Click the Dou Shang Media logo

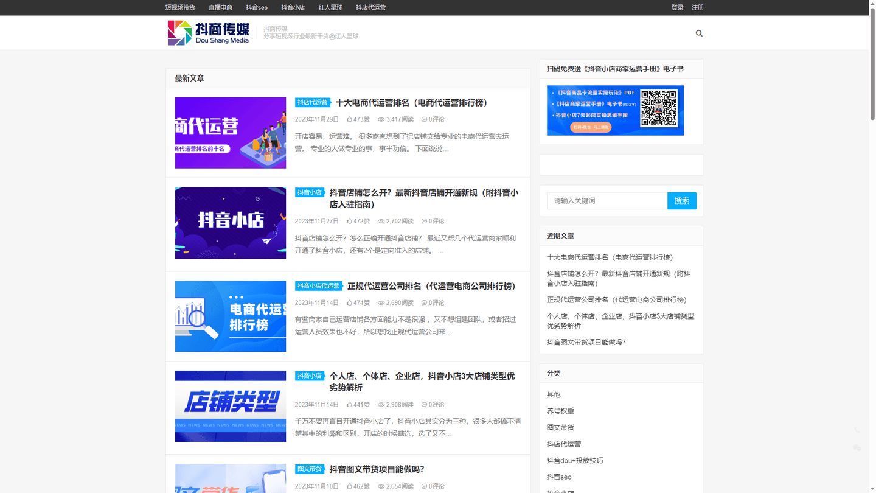[x=208, y=33]
